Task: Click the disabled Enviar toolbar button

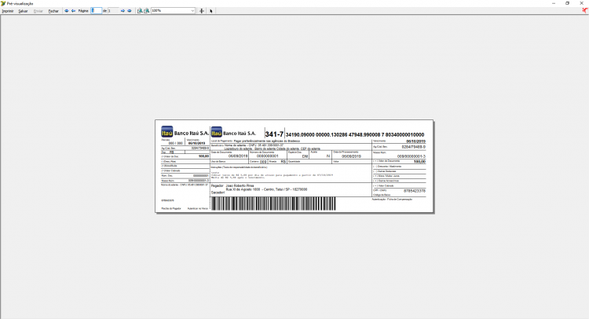Action: [x=38, y=11]
